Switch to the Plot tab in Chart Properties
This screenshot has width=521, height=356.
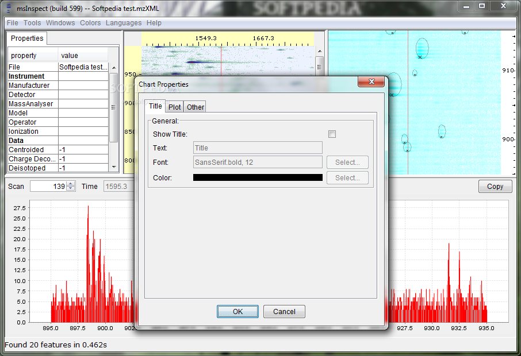pyautogui.click(x=174, y=107)
